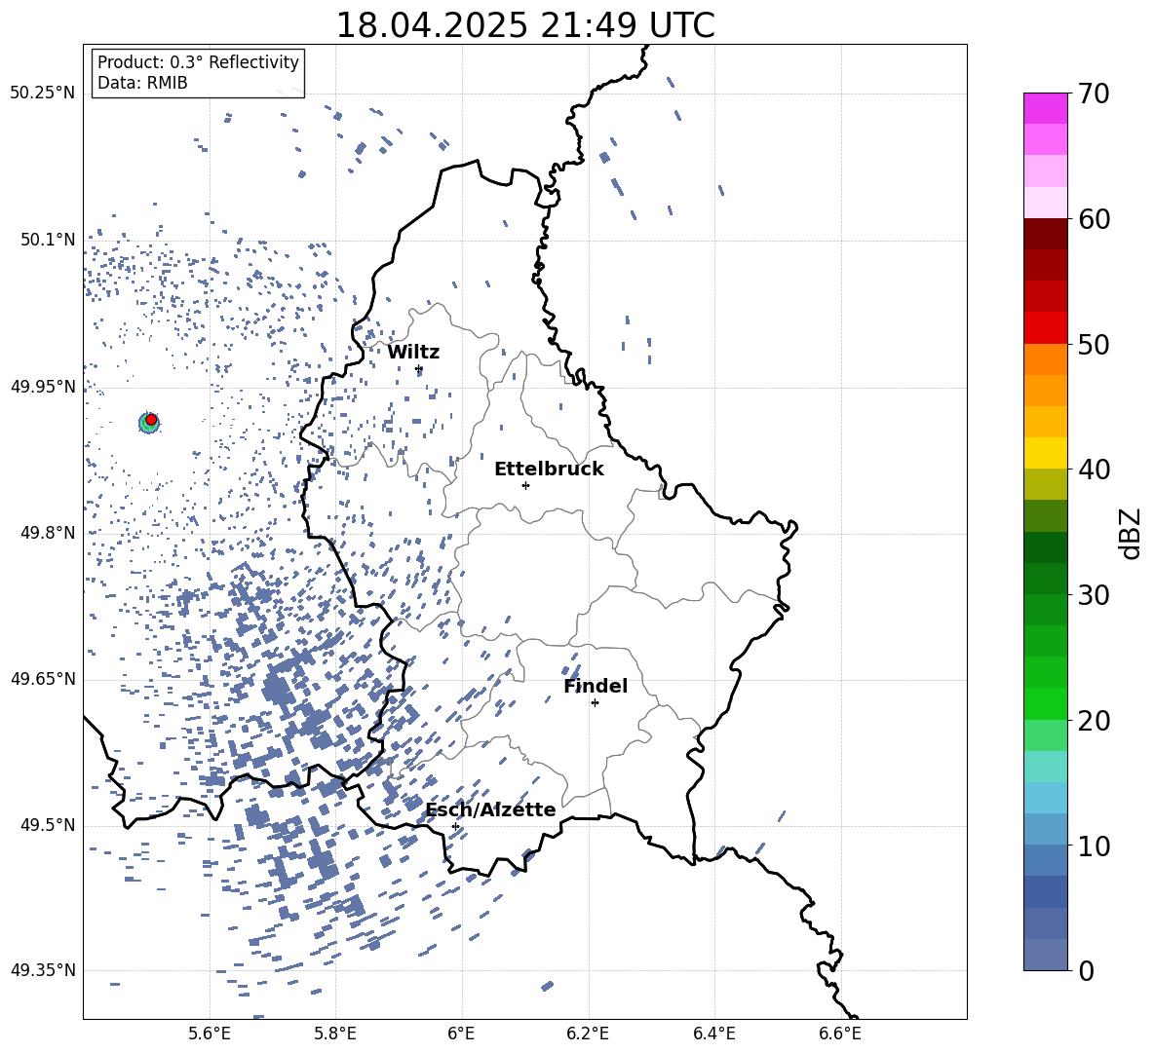Click the 49.5°N latitude label
Viewport: 1154px width, 1053px height.
click(47, 825)
